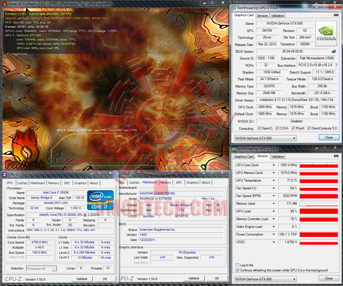This screenshot has height=286, width=343.
Task: Click Validate button in Mainboard CPU-Z window
Action: tap(194, 278)
